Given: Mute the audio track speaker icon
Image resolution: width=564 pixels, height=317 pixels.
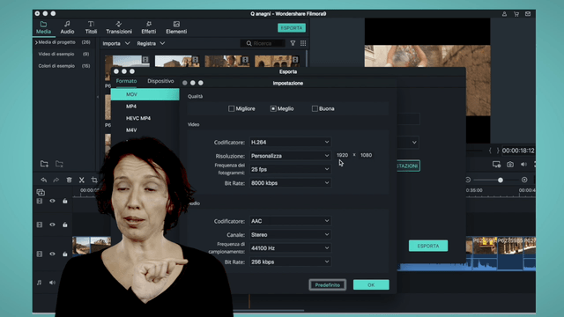Looking at the screenshot, I should (x=52, y=283).
